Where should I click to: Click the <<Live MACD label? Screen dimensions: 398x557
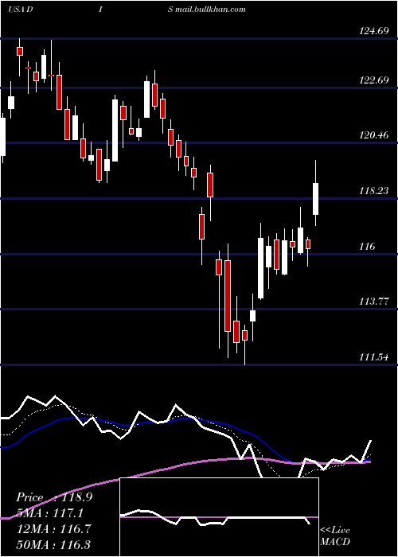tap(335, 536)
